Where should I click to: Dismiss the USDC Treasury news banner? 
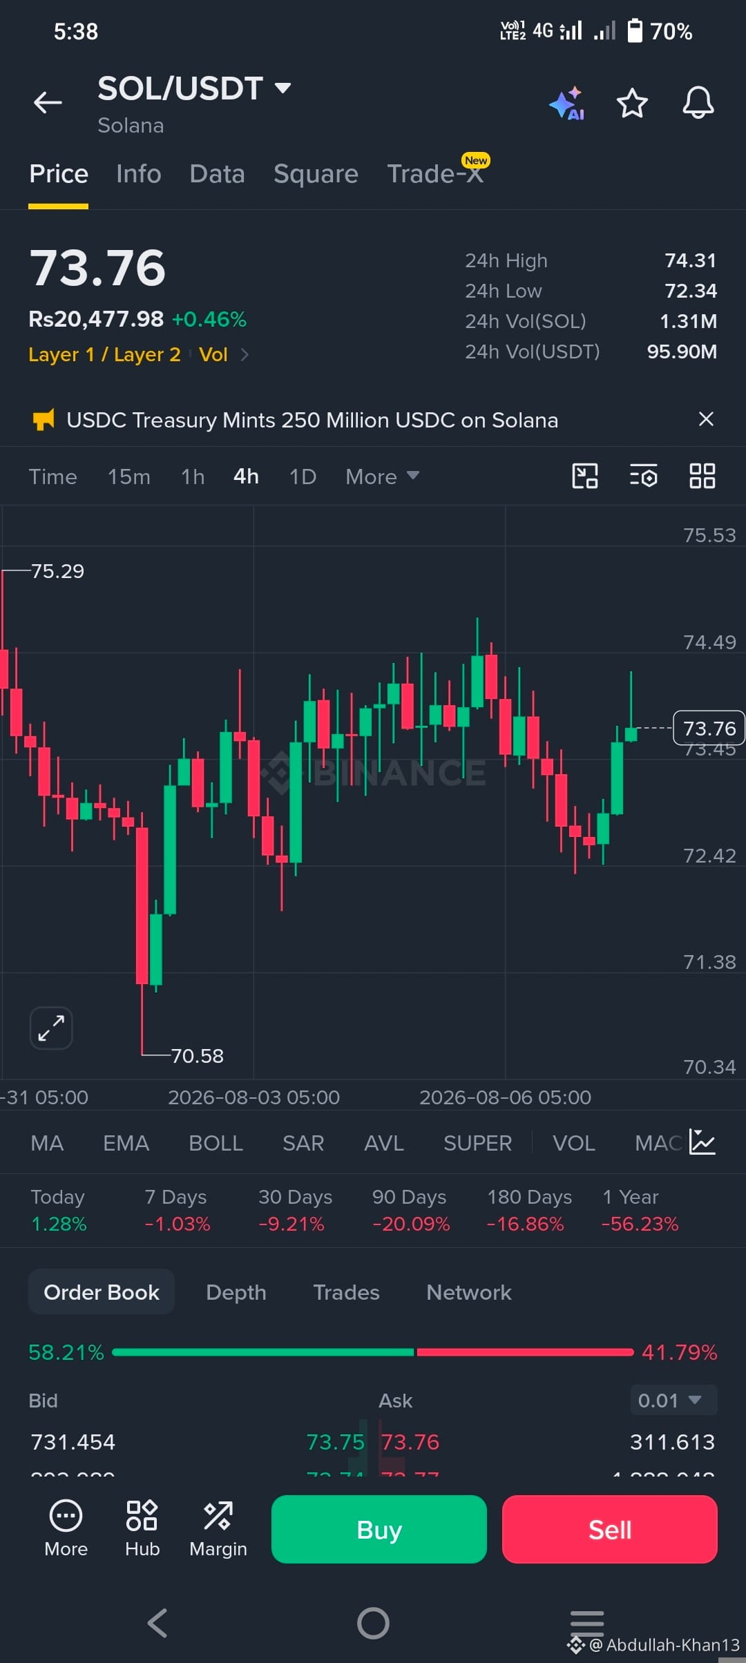pyautogui.click(x=706, y=419)
